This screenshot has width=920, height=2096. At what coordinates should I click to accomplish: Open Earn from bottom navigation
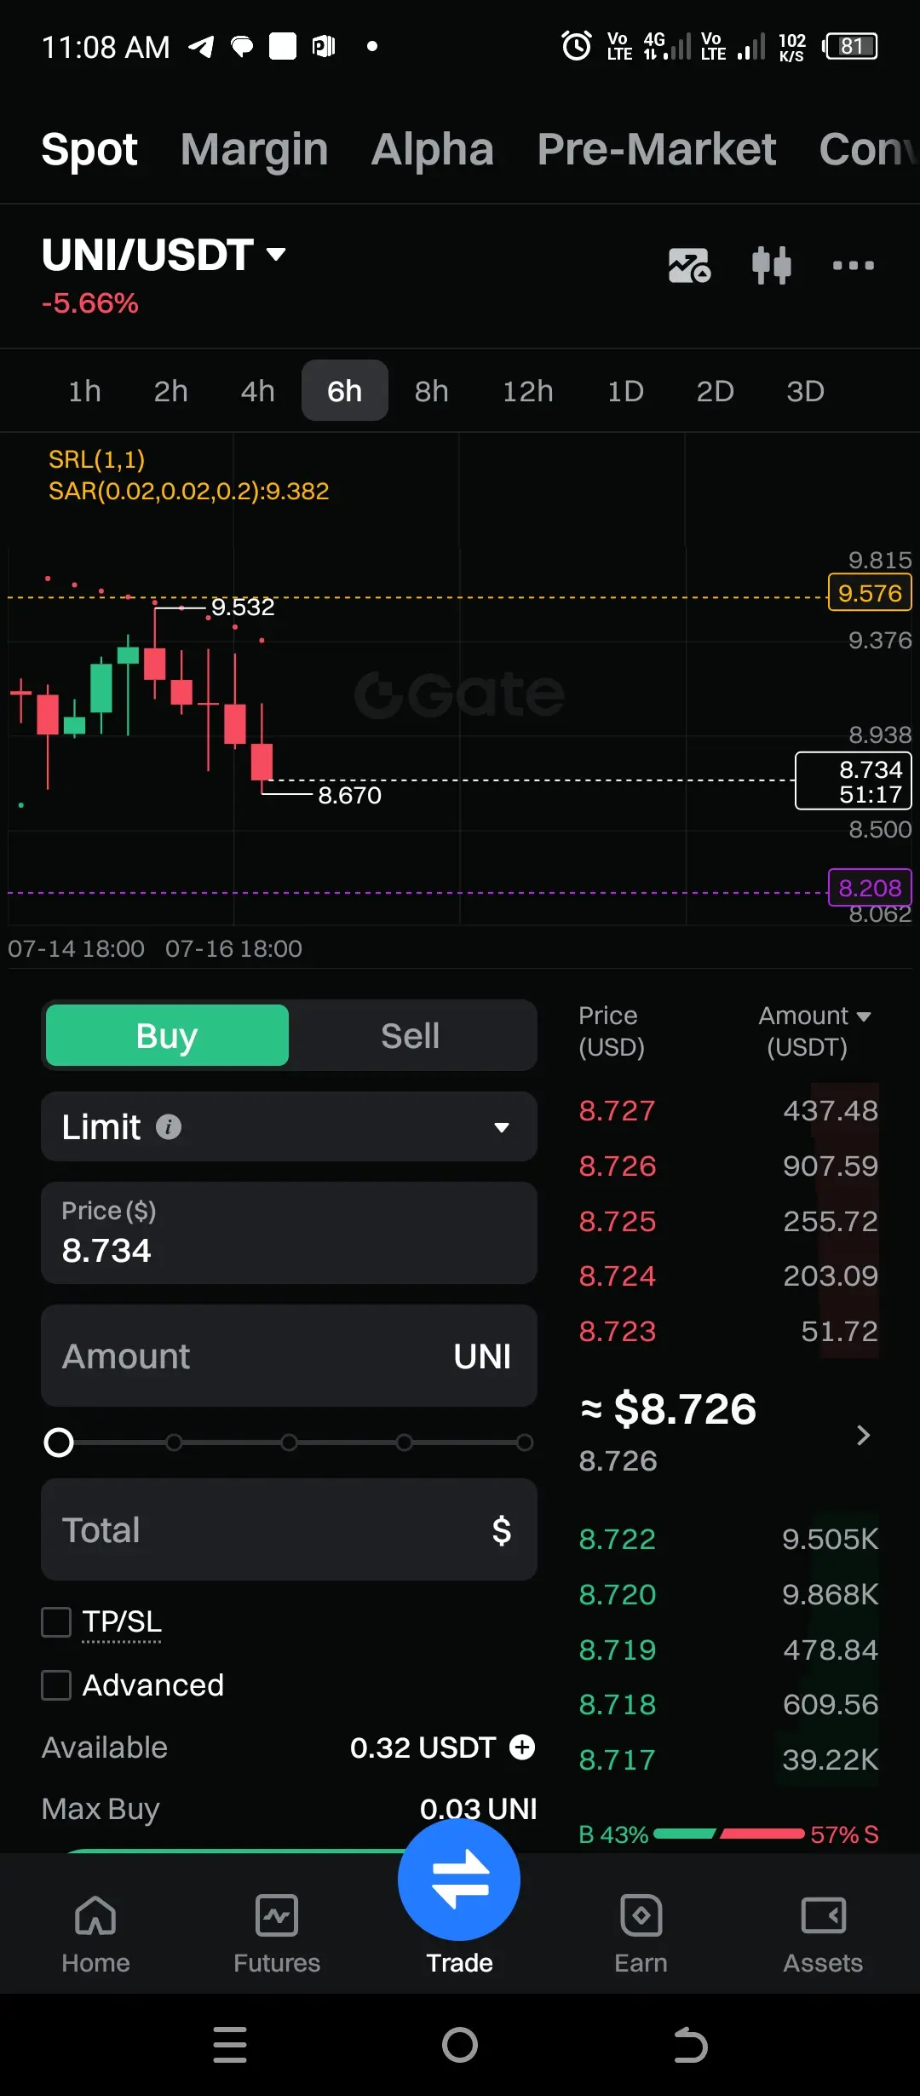tap(641, 1934)
